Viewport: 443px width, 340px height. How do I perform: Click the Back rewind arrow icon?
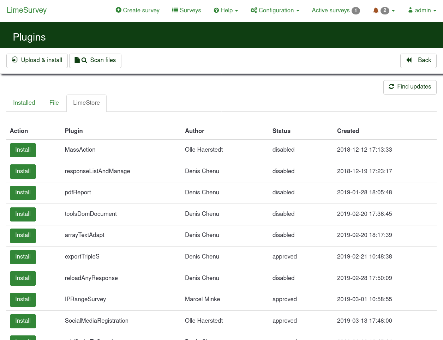409,60
